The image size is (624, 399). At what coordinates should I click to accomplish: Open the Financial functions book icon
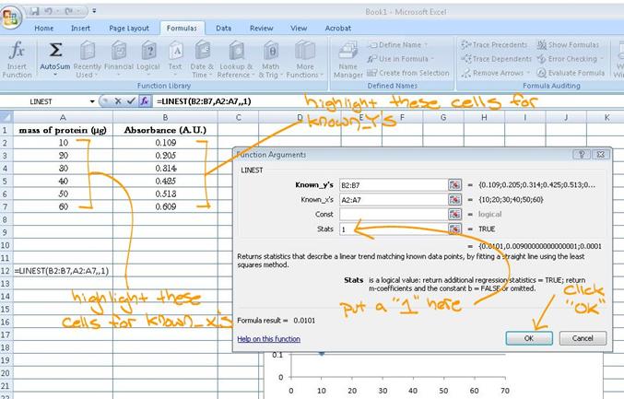(119, 51)
